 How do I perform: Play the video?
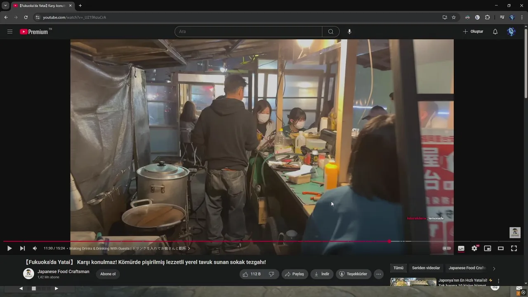9,248
